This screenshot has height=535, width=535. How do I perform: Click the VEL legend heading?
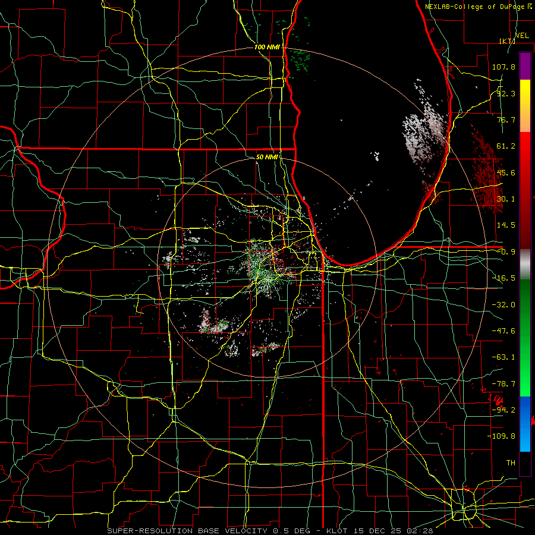(522, 36)
